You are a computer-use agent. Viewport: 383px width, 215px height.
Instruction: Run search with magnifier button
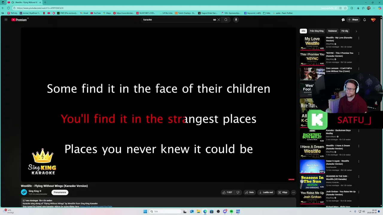226,20
